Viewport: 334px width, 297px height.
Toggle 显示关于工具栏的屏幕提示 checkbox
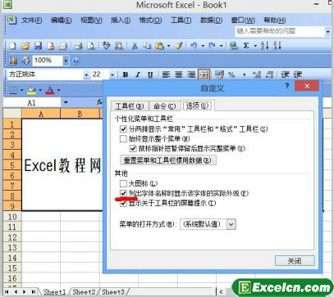click(123, 203)
